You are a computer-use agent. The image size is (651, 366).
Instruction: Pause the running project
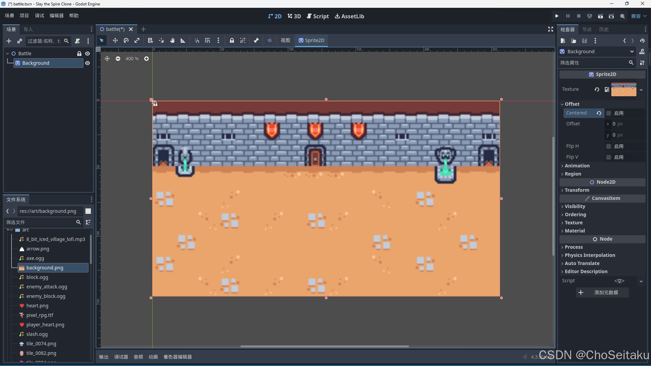(568, 16)
